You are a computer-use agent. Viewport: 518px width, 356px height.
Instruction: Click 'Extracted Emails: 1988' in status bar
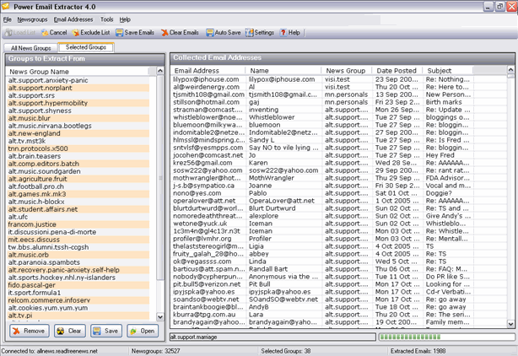point(418,351)
